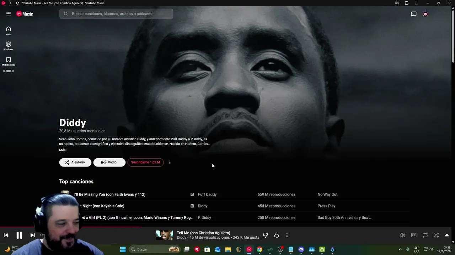Start Aleatorio shuffle play for Diddy
This screenshot has height=255, width=455.
point(75,162)
